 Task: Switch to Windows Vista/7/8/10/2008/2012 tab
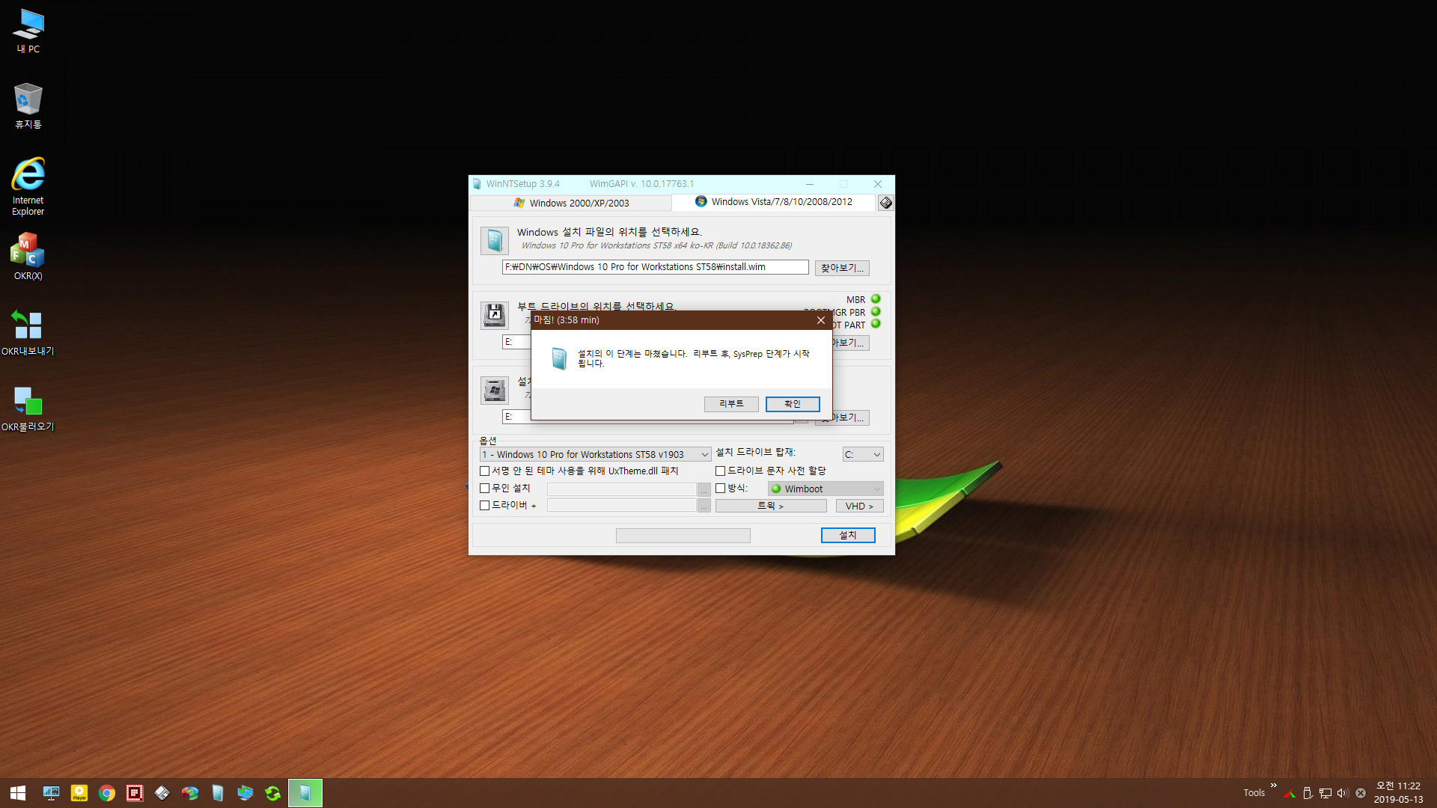pyautogui.click(x=773, y=202)
